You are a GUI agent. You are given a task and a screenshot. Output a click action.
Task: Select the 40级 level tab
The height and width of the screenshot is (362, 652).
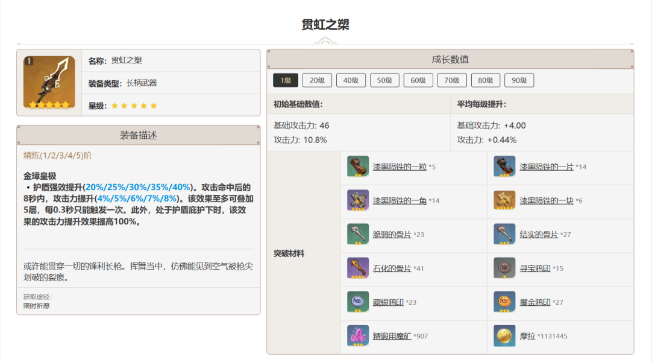click(x=351, y=81)
